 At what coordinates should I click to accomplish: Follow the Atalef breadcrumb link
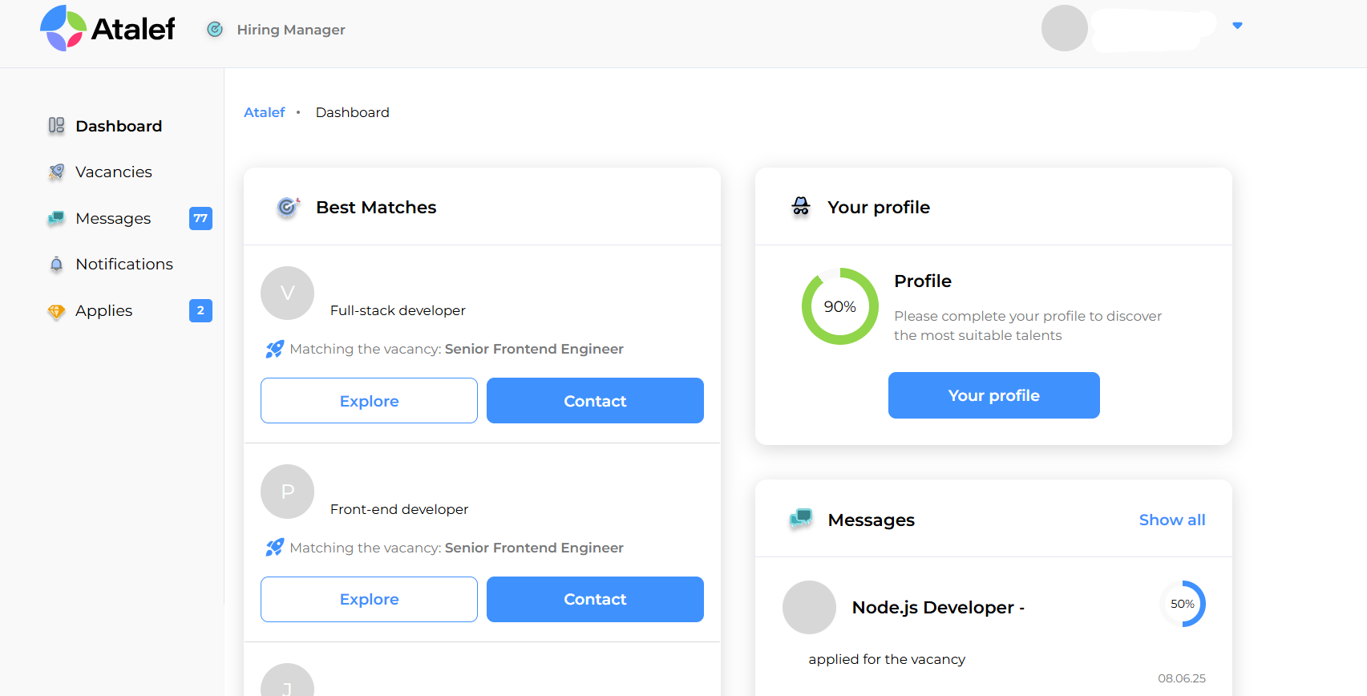[265, 112]
